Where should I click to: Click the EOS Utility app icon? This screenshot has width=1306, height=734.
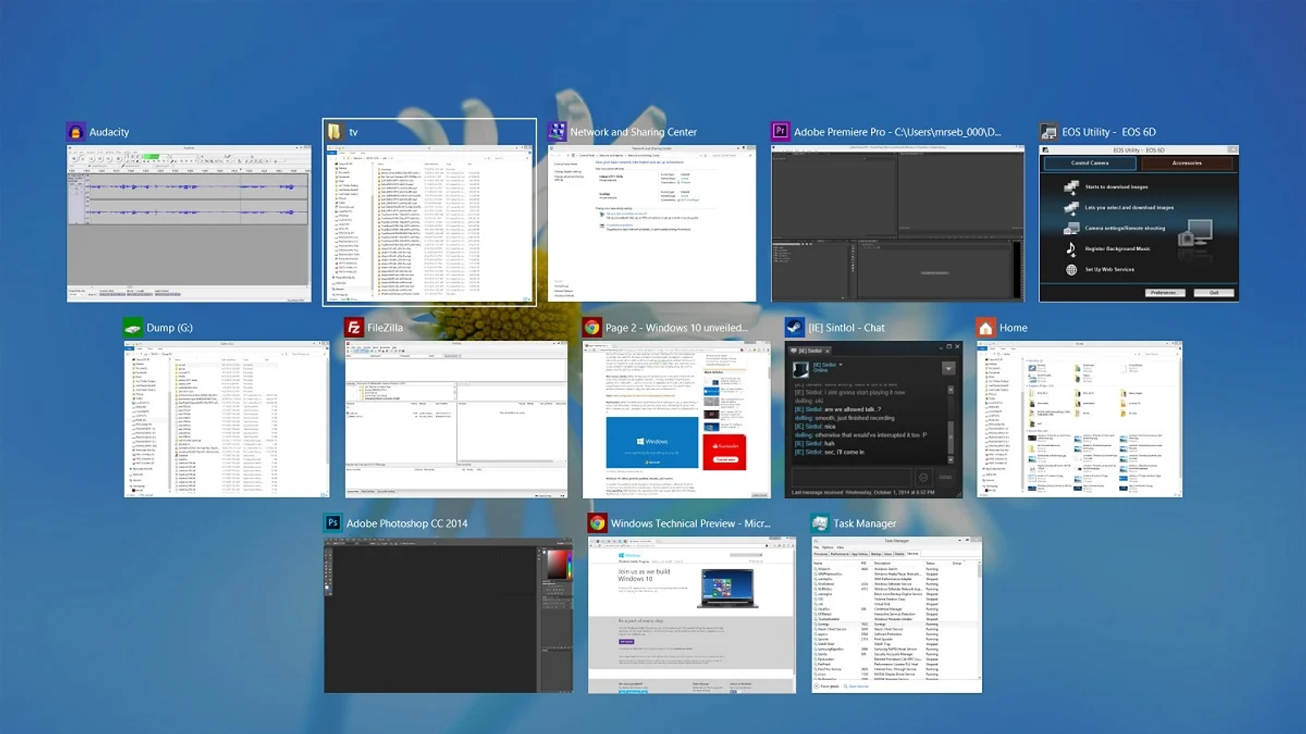(1048, 132)
